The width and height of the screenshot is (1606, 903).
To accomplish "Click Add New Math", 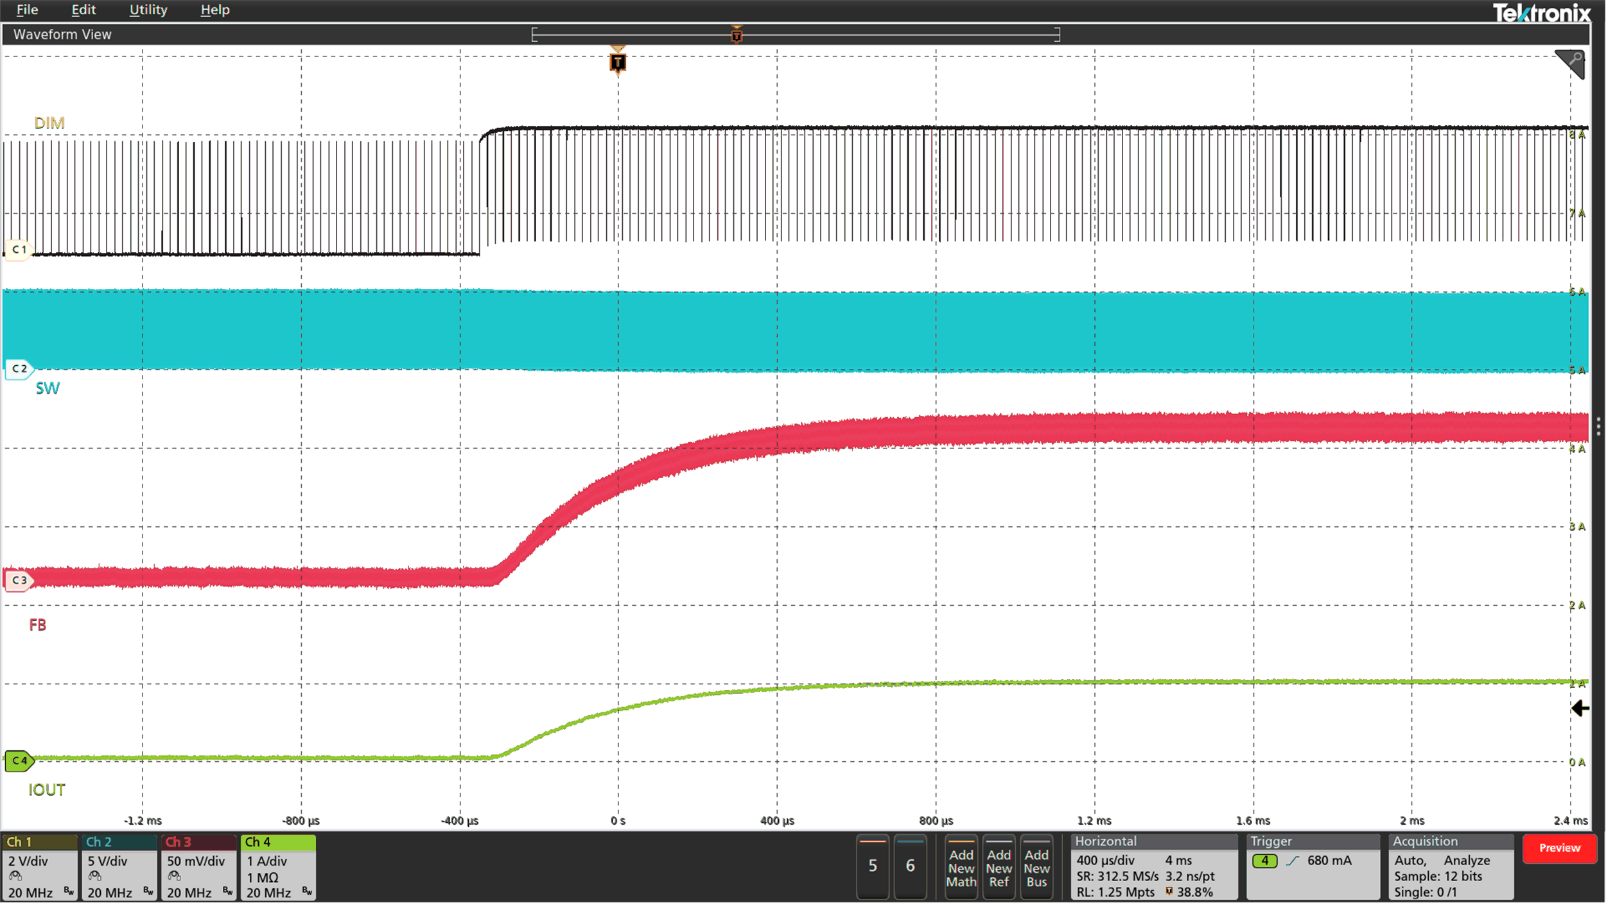I will pyautogui.click(x=961, y=868).
